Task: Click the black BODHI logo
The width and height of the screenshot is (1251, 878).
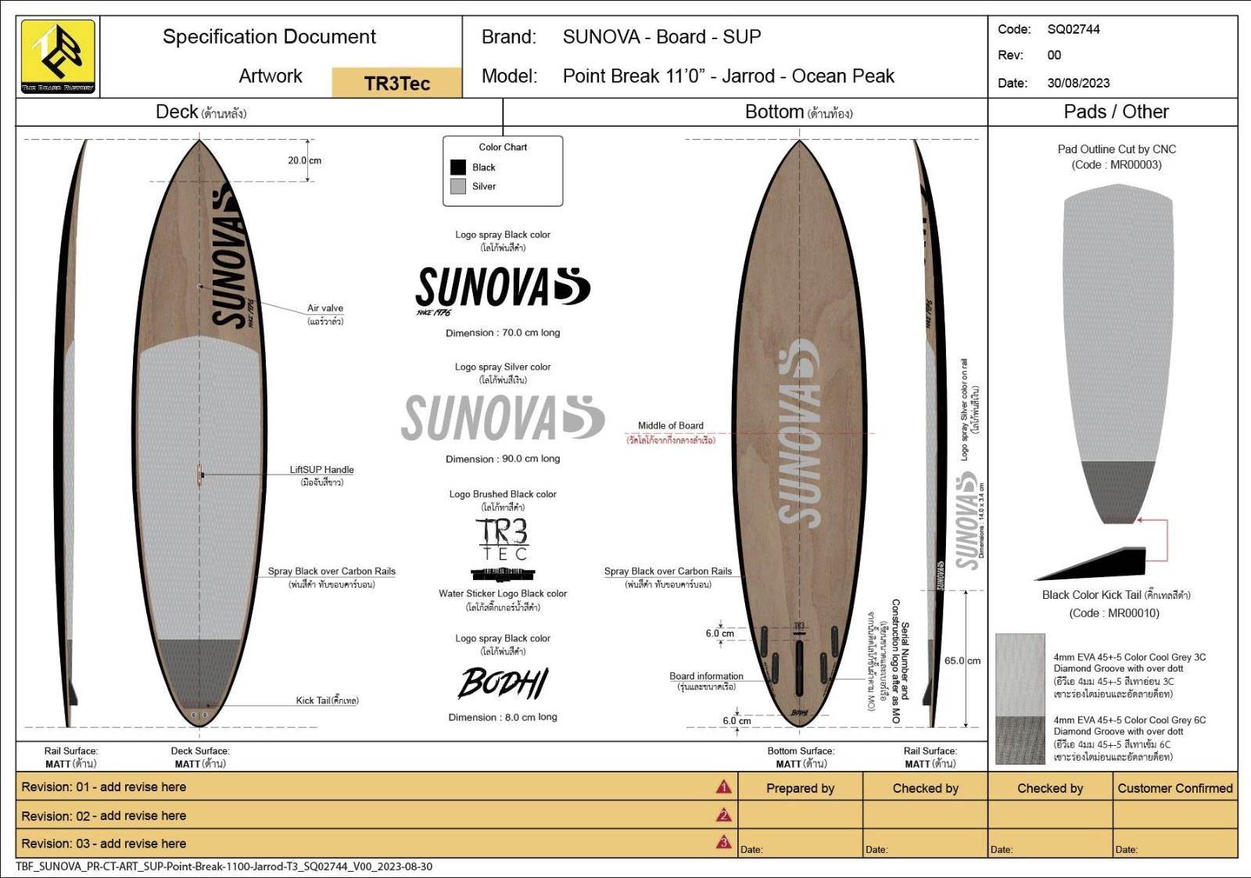Action: tap(503, 683)
